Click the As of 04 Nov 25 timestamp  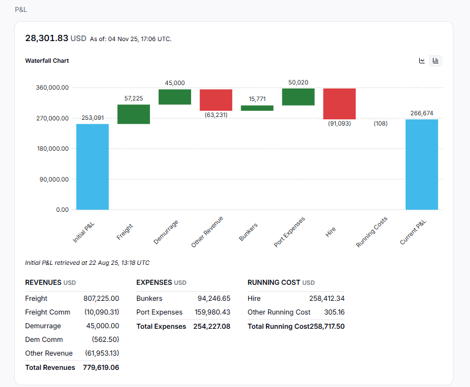pyautogui.click(x=131, y=39)
